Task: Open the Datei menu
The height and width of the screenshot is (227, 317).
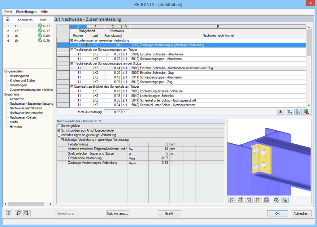Action: 8,12
